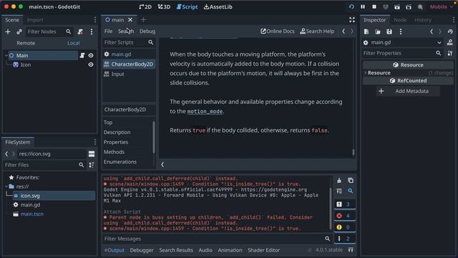Viewport: 458px width, 258px height.
Task: Reload the running project
Action: [x=351, y=6]
